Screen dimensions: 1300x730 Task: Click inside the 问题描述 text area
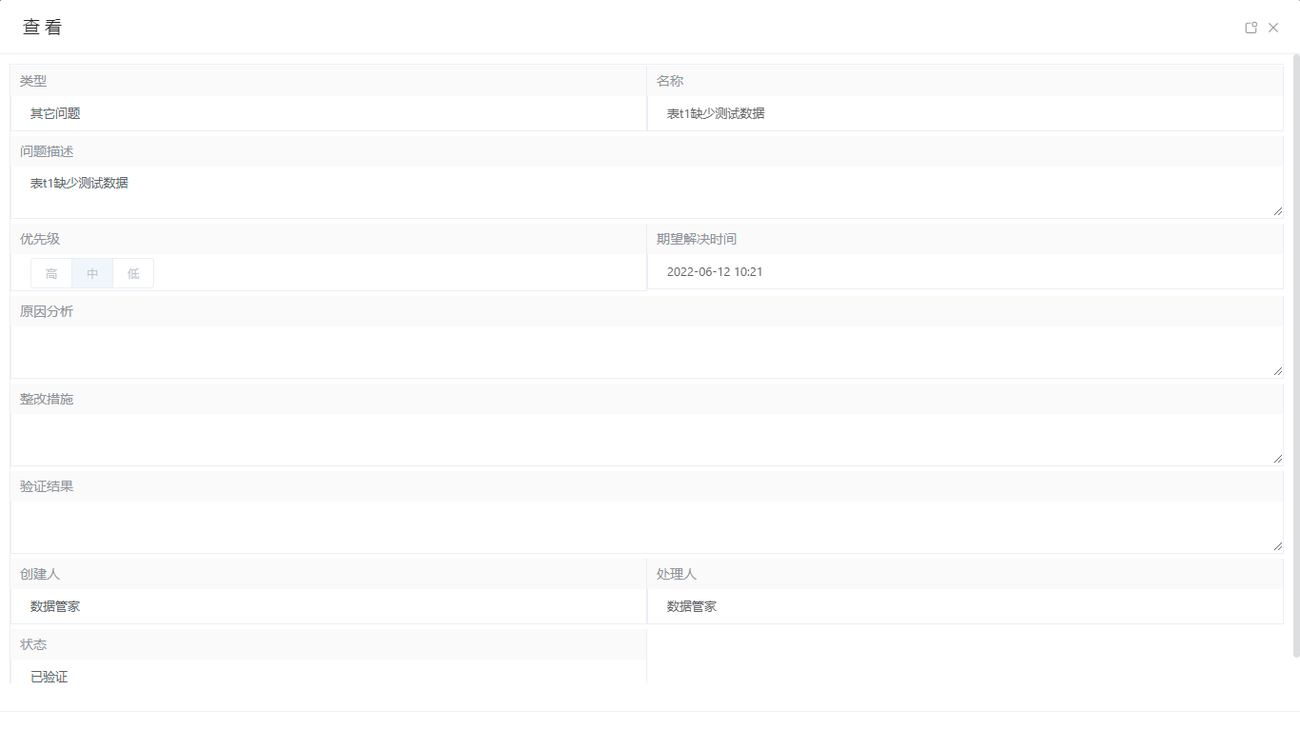pyautogui.click(x=647, y=192)
